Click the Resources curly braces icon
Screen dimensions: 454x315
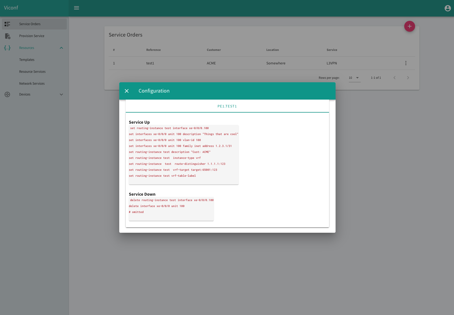point(7,48)
